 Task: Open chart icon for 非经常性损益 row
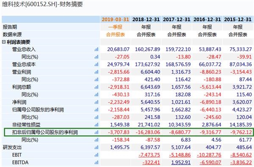coord(97,125)
